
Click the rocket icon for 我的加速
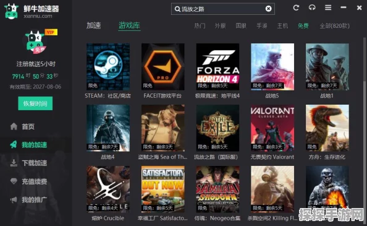[14, 144]
